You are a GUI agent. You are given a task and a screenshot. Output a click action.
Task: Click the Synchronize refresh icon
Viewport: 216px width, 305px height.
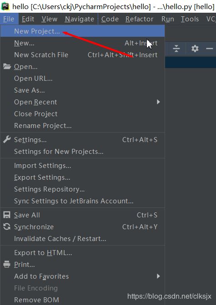[x=7, y=226]
